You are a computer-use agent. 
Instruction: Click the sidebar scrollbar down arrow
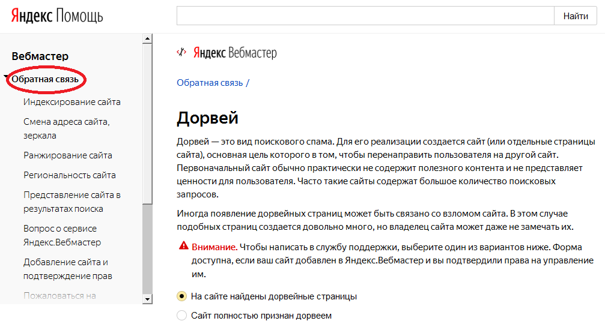tap(147, 299)
